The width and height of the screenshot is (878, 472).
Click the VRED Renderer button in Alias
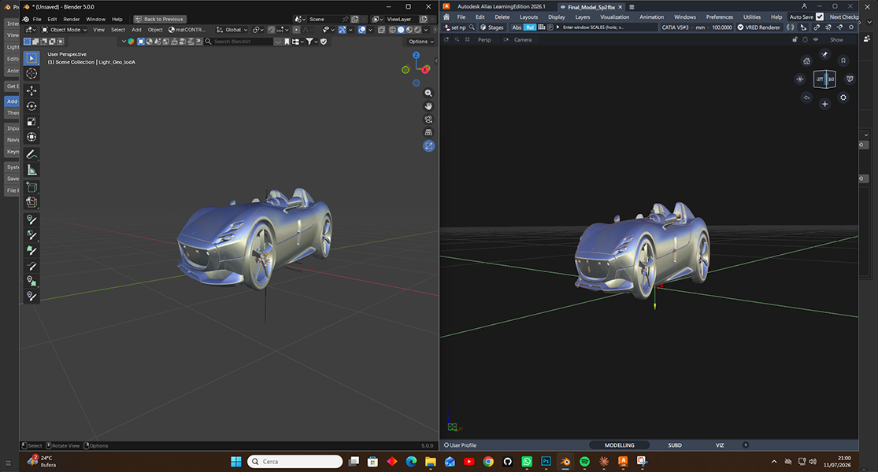(x=758, y=28)
